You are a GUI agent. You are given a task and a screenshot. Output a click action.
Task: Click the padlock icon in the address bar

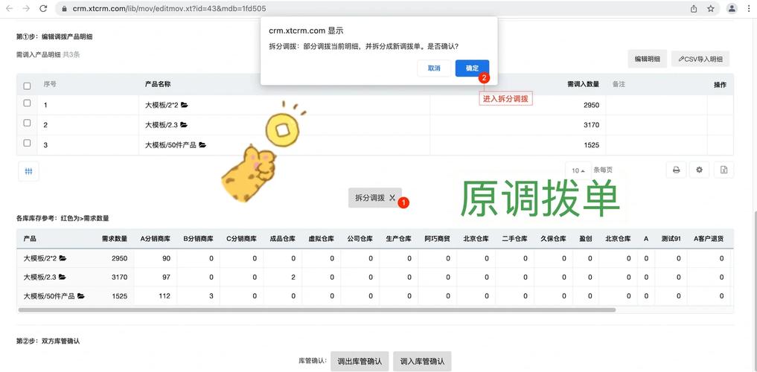point(65,9)
